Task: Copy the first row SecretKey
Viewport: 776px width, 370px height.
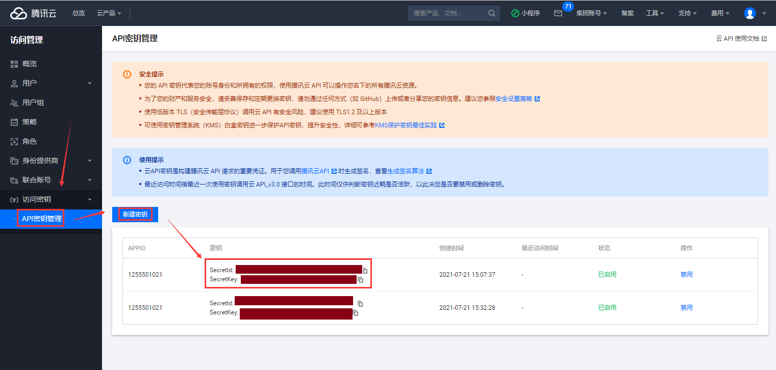Action: pos(360,280)
